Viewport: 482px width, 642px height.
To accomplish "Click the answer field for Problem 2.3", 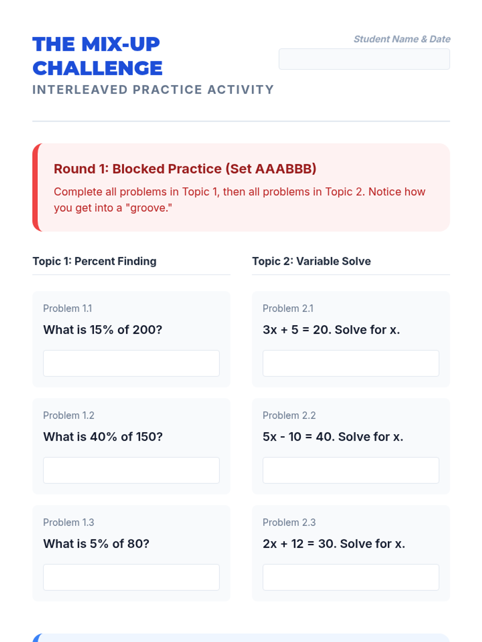I will (x=351, y=577).
